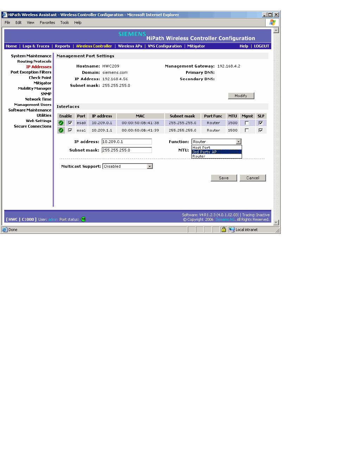The height and width of the screenshot is (462, 349).
Task: Click the Modify button
Action: click(x=241, y=96)
